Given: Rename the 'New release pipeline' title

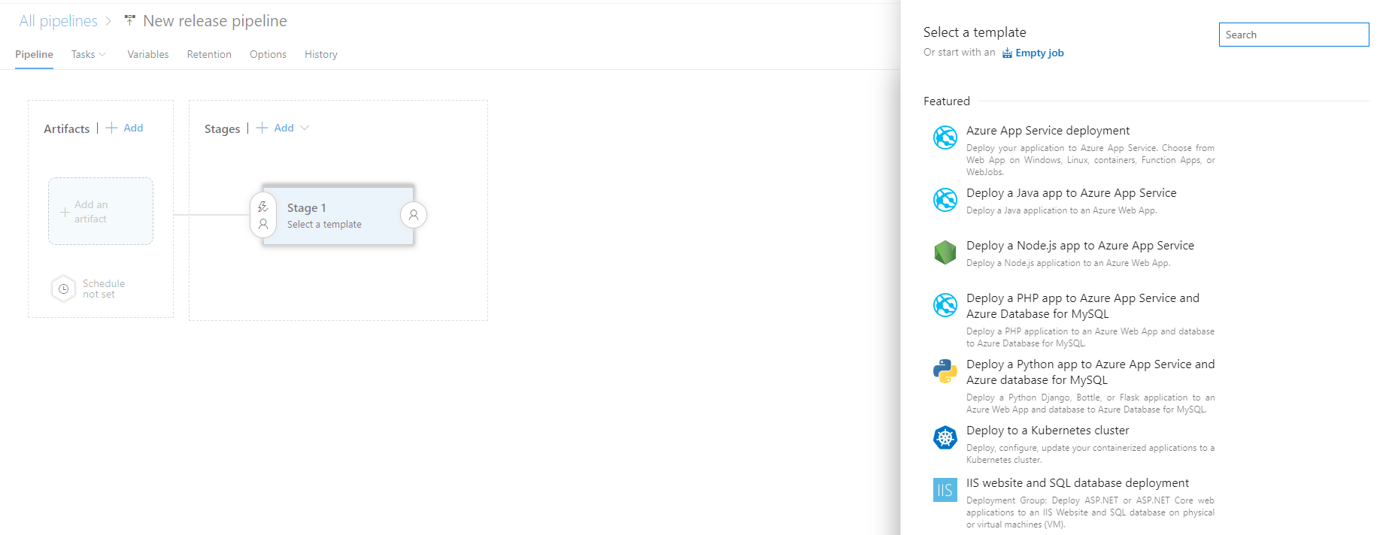Looking at the screenshot, I should 215,21.
